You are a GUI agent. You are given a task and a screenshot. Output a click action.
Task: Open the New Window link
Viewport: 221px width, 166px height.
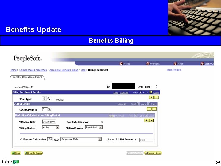tap(174, 70)
